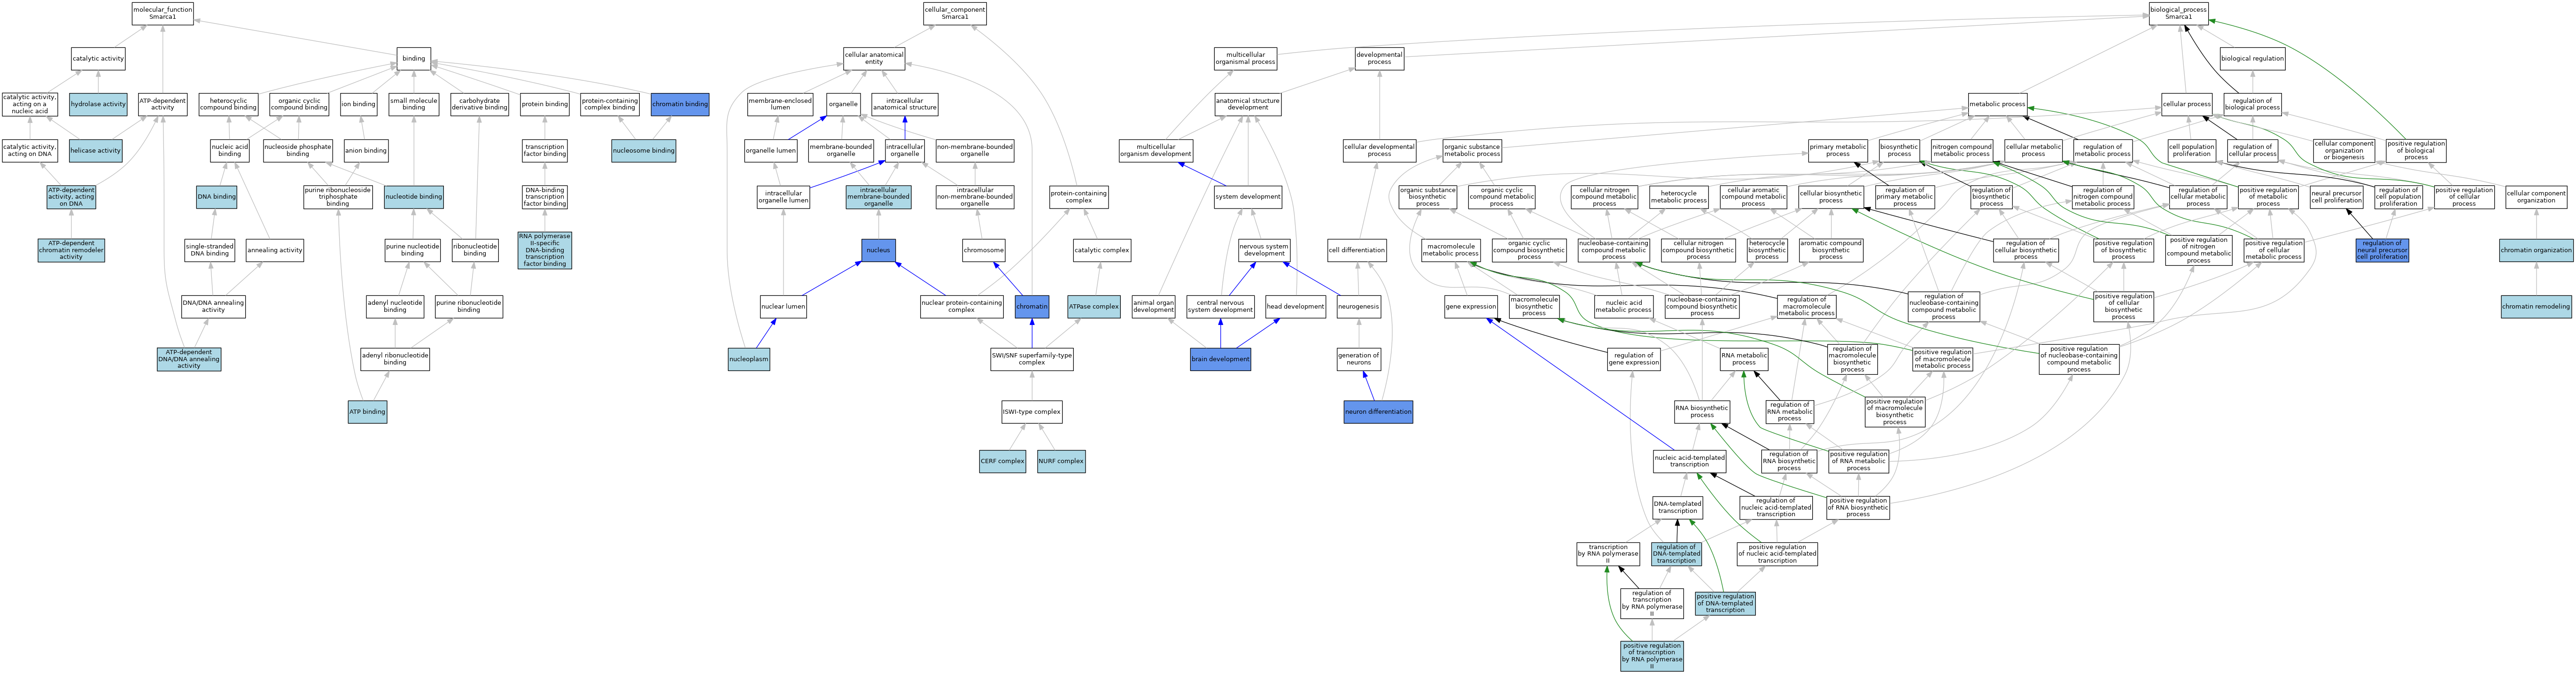This screenshot has height=674, width=2576.
Task: Select the system development node
Action: click(1248, 197)
